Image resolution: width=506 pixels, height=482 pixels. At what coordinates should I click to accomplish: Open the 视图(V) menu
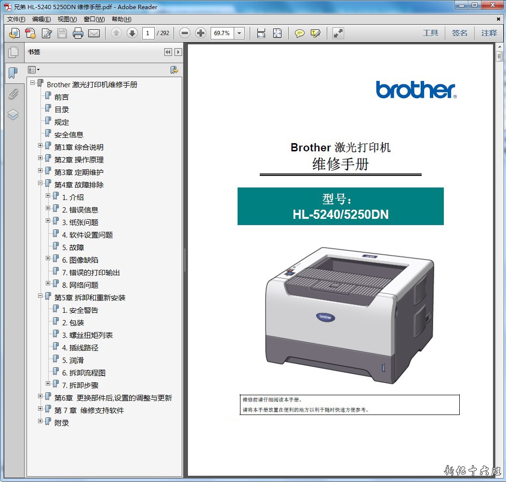pos(67,19)
